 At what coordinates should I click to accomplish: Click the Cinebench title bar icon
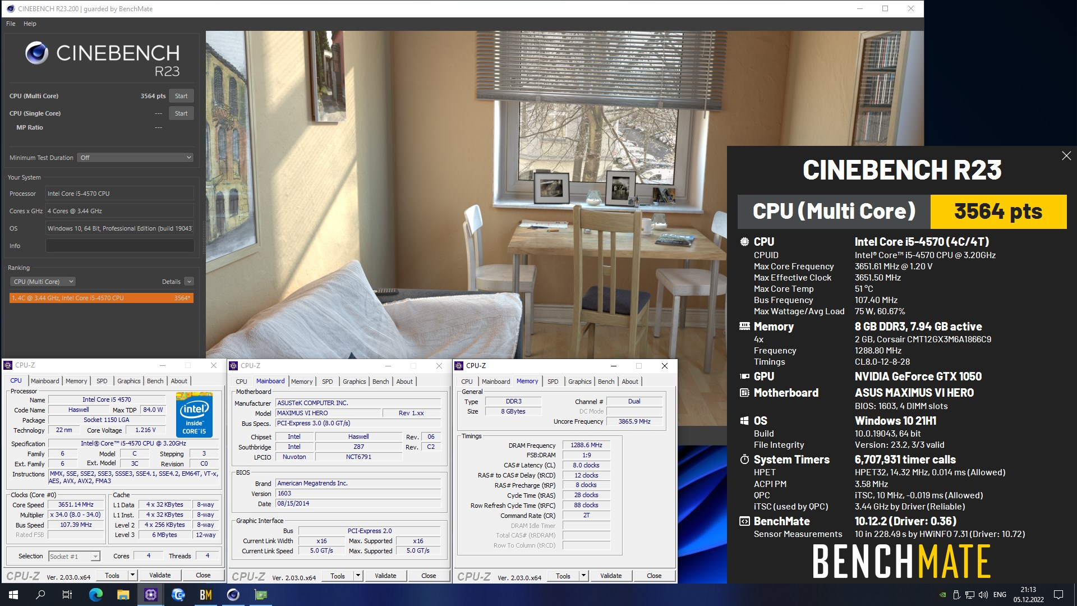(x=10, y=8)
